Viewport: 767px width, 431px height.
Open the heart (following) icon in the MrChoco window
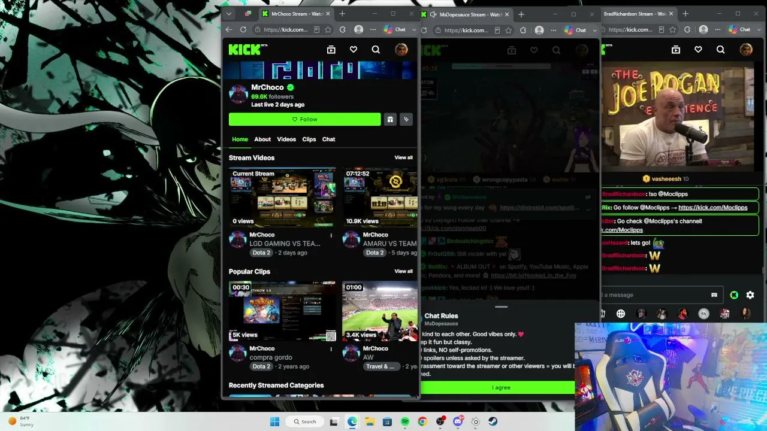tap(354, 50)
